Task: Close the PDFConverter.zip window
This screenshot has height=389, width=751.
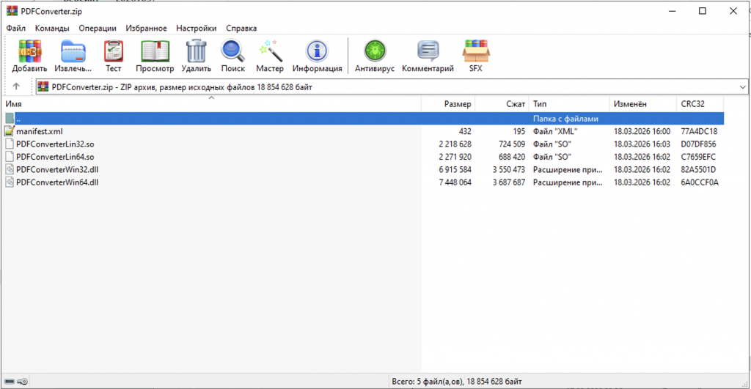Action: (x=733, y=11)
